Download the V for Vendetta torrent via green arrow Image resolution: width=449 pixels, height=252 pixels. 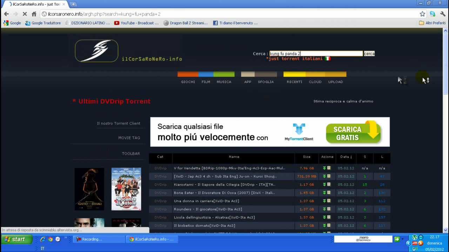point(324,168)
